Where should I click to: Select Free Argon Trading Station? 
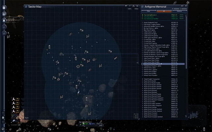point(163,24)
